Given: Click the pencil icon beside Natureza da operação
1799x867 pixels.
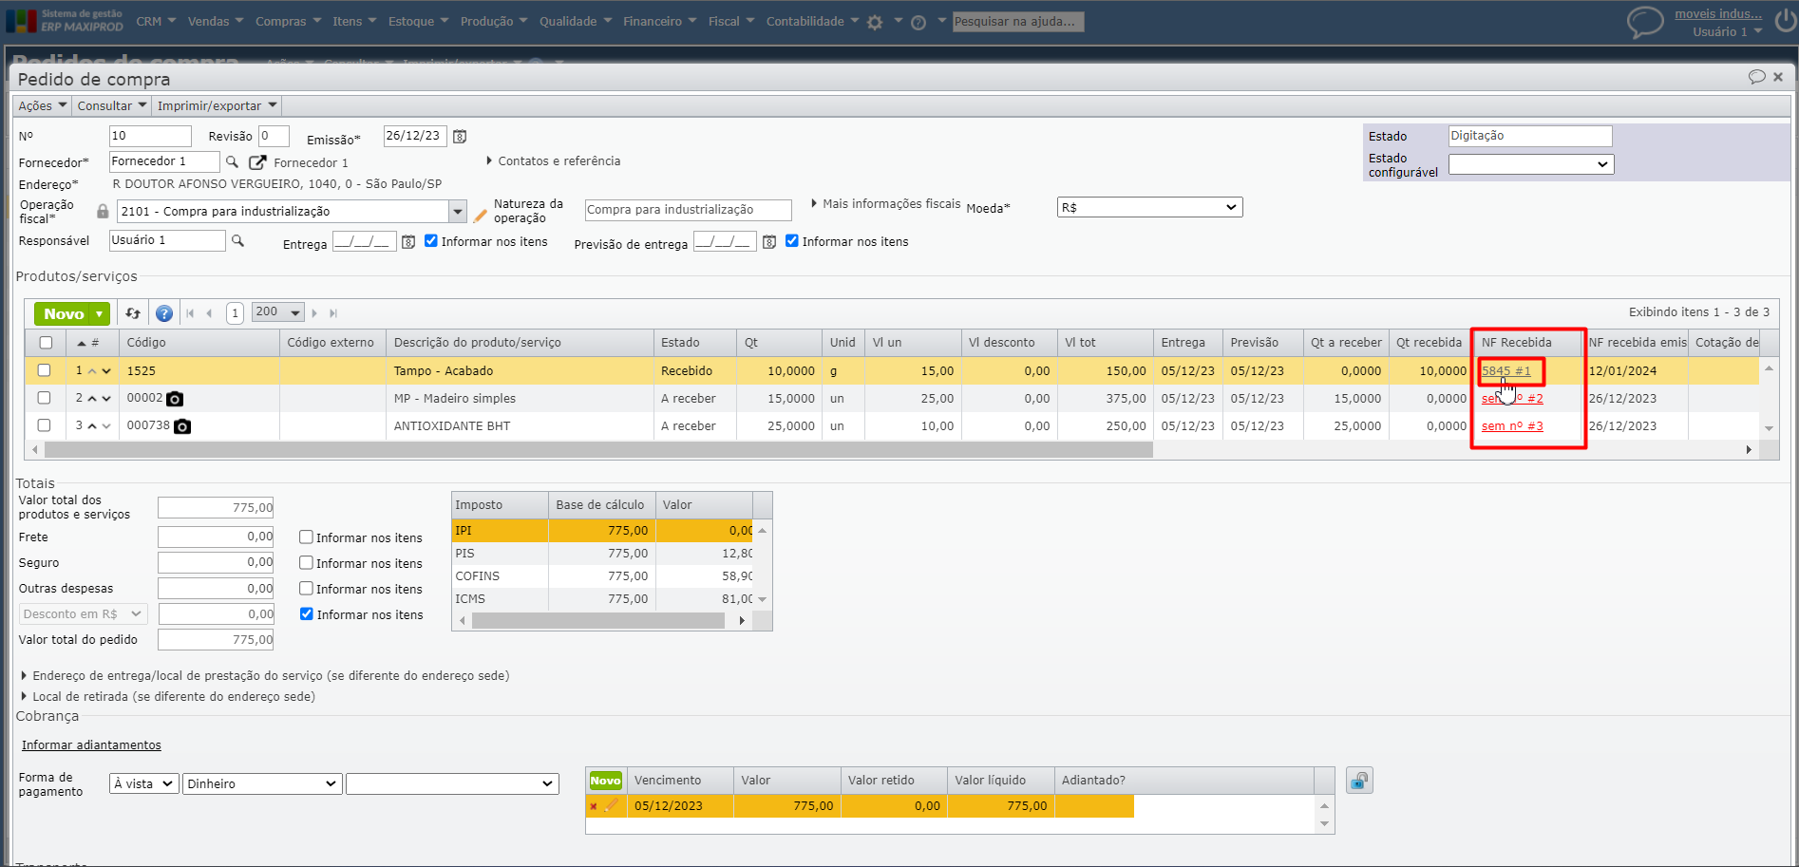Looking at the screenshot, I should pos(480,216).
